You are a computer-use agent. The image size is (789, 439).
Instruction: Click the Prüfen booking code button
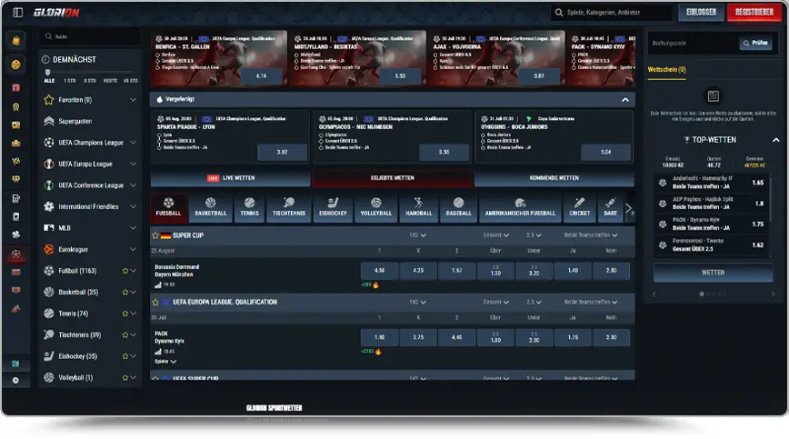coord(755,44)
